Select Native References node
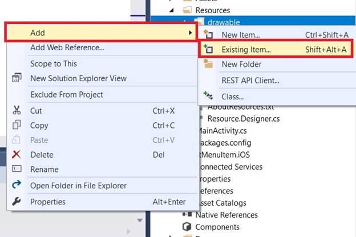This screenshot has width=356, height=237. click(x=226, y=215)
